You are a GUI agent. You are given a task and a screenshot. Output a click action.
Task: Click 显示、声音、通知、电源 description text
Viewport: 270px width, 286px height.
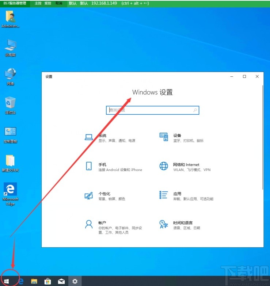tap(117, 141)
